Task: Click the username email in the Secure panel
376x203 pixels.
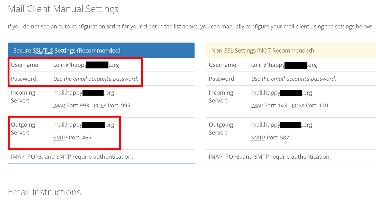Action: pyautogui.click(x=86, y=65)
